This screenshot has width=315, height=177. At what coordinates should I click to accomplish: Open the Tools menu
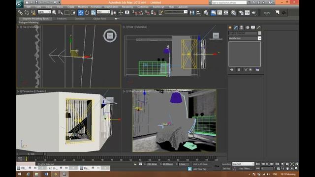tap(38, 7)
